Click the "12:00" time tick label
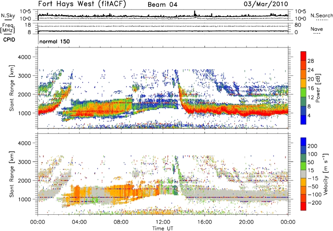The height and width of the screenshot is (231, 333). [x=163, y=222]
